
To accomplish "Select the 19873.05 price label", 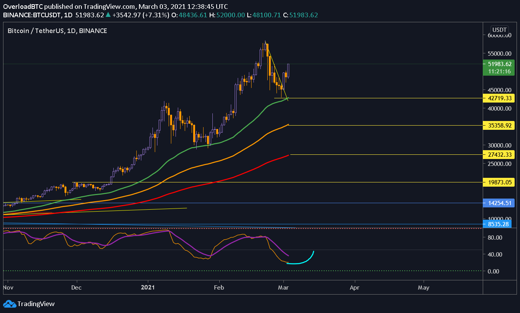I will (x=498, y=182).
